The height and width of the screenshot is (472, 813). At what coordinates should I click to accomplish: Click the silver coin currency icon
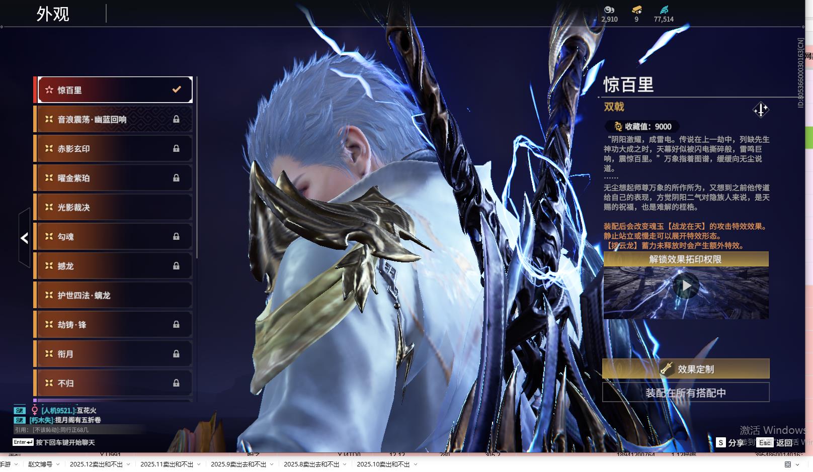coord(609,10)
